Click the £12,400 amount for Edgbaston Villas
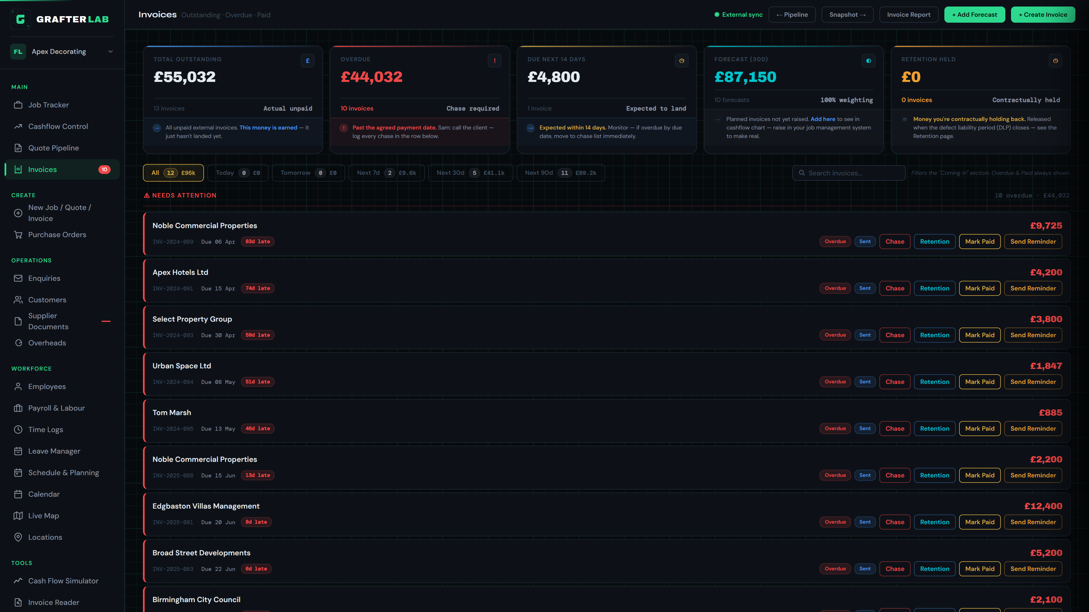This screenshot has width=1089, height=612. pos(1043,506)
